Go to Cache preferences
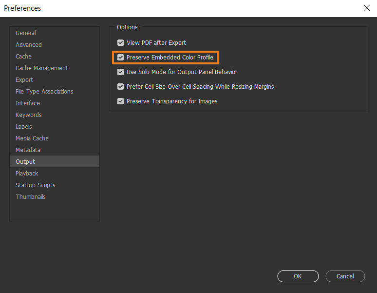This screenshot has width=377, height=293. 55,56
